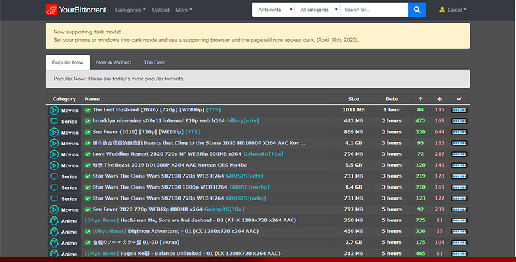Screen dimensions: 516x262
Task: Click Category column header
Action: click(64, 99)
